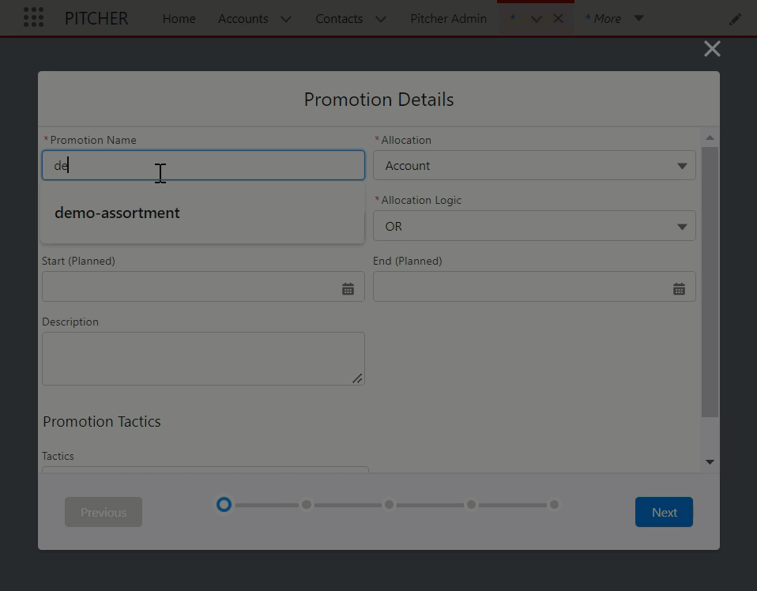Image resolution: width=757 pixels, height=591 pixels.
Task: Expand the Accounts menu chevron
Action: tap(286, 19)
